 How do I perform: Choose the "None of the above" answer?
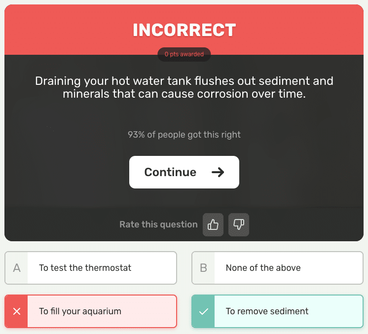point(263,268)
